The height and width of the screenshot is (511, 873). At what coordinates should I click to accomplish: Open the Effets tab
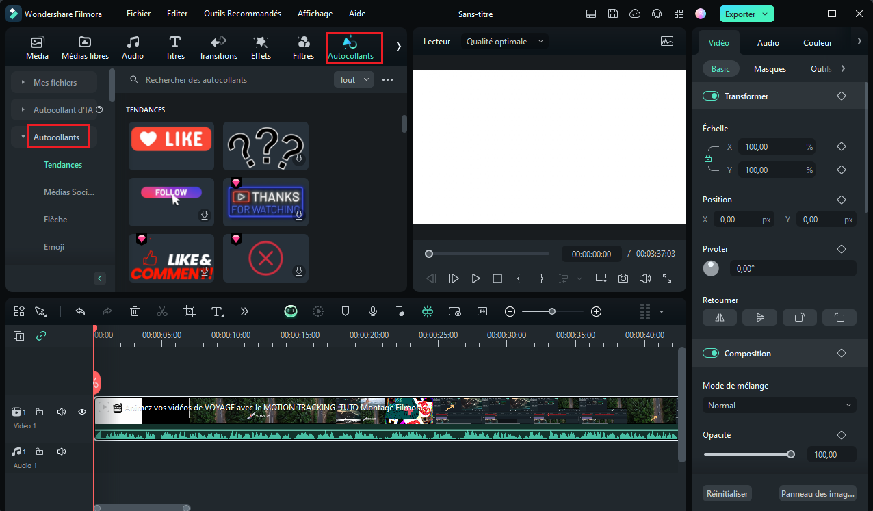click(261, 48)
